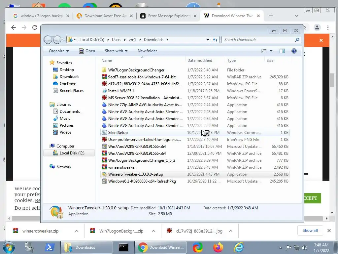The image size is (338, 254).
Task: Refresh the Downloads folder address bar
Action: (x=215, y=40)
